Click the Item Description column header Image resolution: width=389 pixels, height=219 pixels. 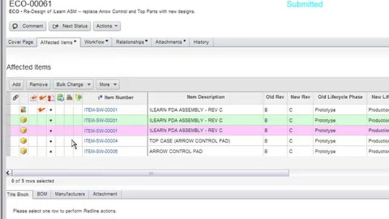205,97
